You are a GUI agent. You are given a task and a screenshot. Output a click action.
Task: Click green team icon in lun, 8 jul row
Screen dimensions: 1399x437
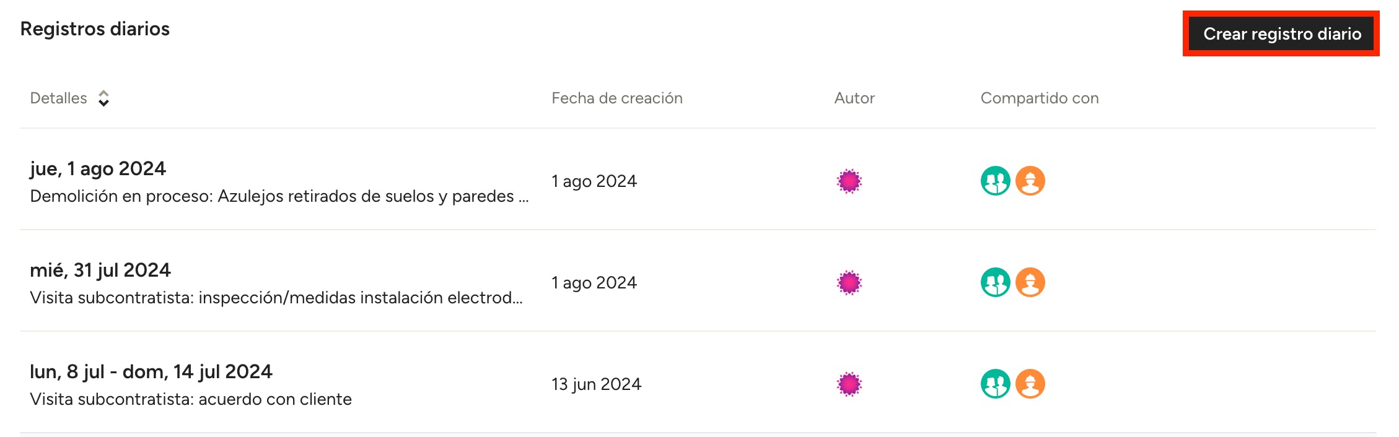995,384
